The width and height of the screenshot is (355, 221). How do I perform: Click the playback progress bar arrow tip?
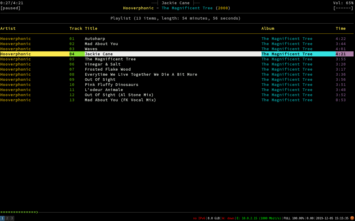(37, 212)
